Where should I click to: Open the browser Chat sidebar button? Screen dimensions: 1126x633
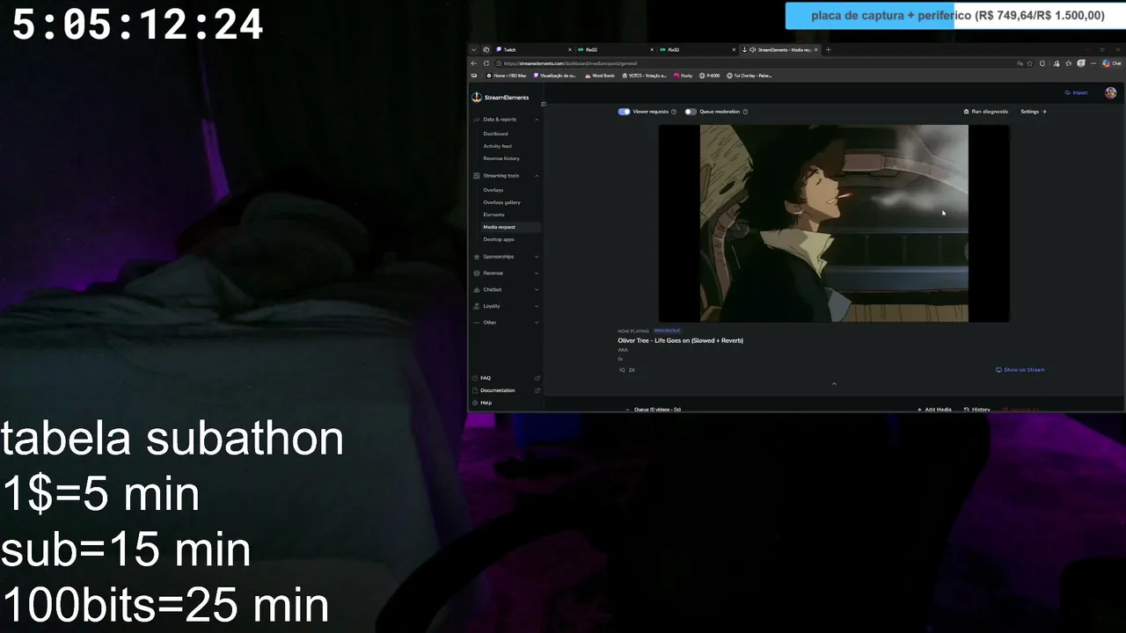point(1112,63)
